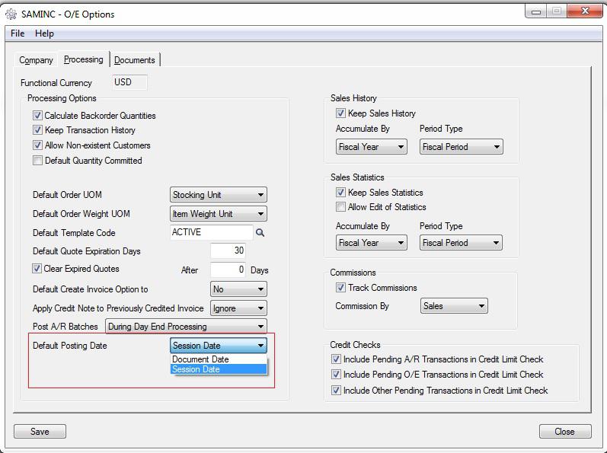The height and width of the screenshot is (453, 607).
Task: Click the Save button
Action: click(40, 432)
